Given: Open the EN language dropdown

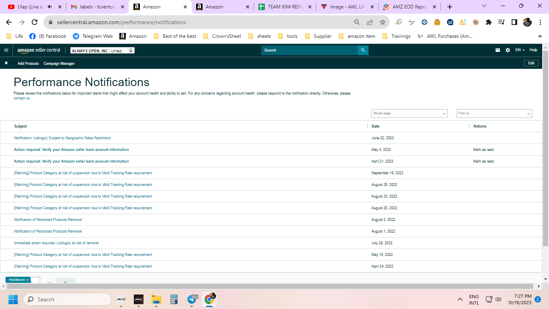Looking at the screenshot, I should [x=520, y=50].
